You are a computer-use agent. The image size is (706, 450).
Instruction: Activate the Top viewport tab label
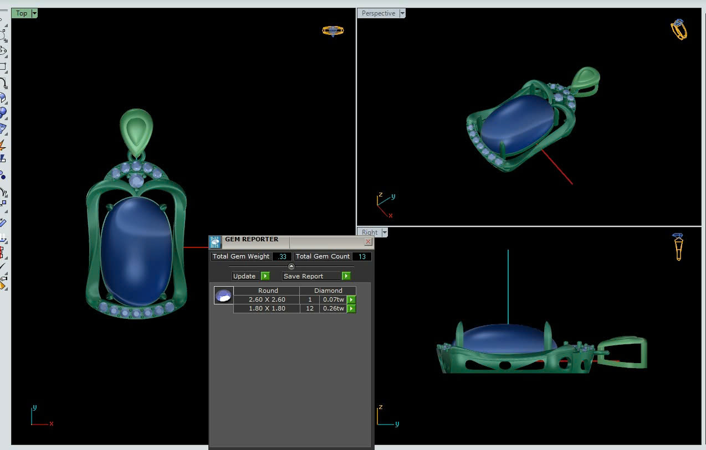pos(21,13)
